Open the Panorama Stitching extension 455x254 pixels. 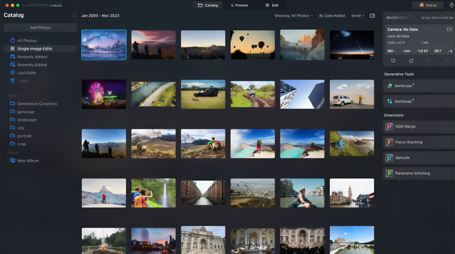tap(419, 173)
